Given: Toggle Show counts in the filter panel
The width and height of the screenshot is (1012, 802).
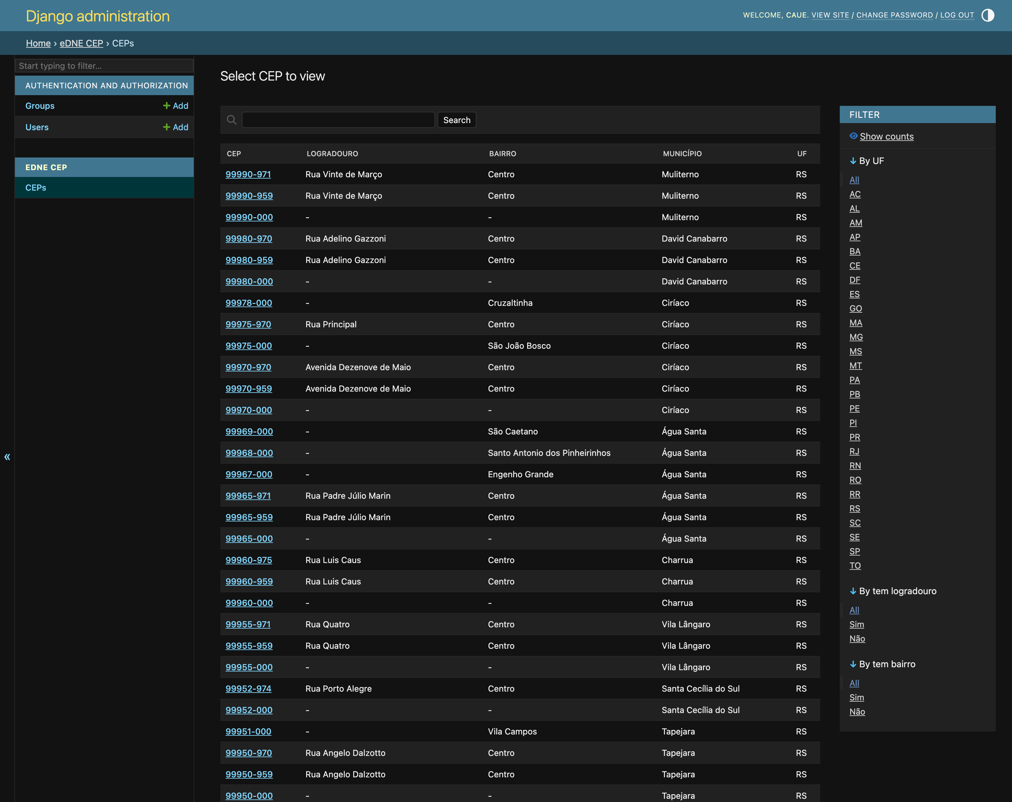Looking at the screenshot, I should coord(886,136).
